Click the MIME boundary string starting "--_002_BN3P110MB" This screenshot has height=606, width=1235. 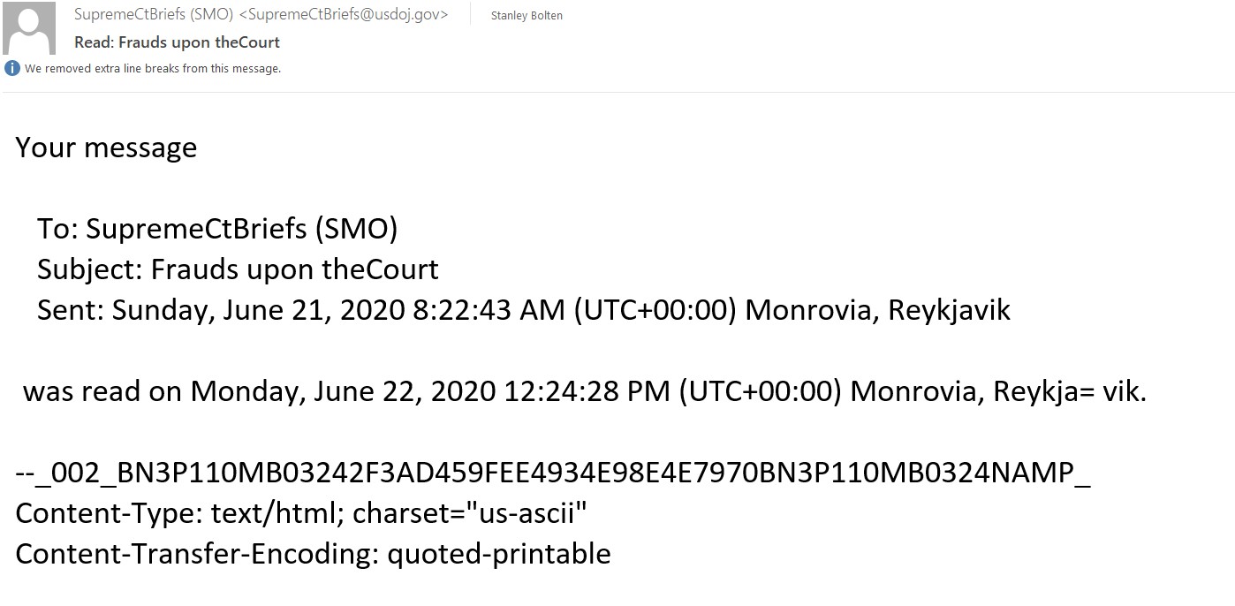click(553, 472)
